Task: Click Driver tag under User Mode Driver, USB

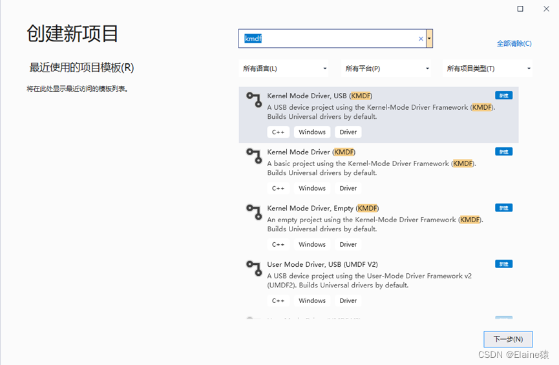Action: 348,300
